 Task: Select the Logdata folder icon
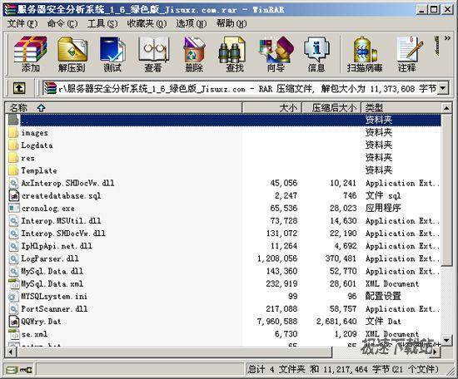[13, 145]
